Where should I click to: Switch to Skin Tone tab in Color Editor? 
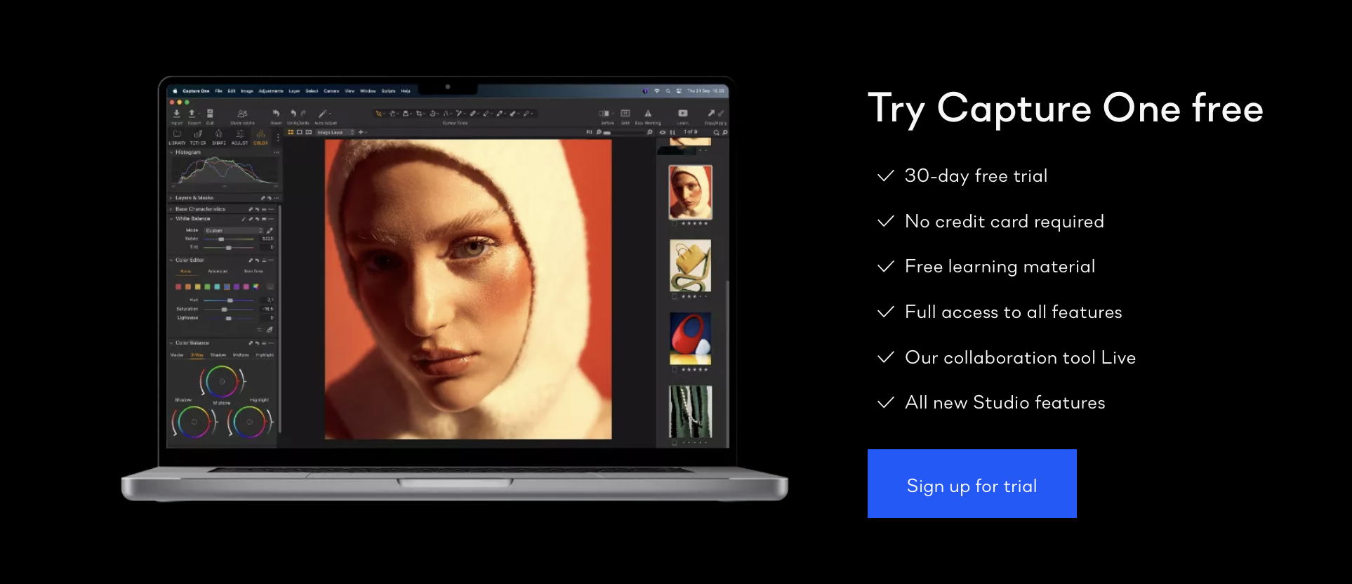click(x=253, y=271)
